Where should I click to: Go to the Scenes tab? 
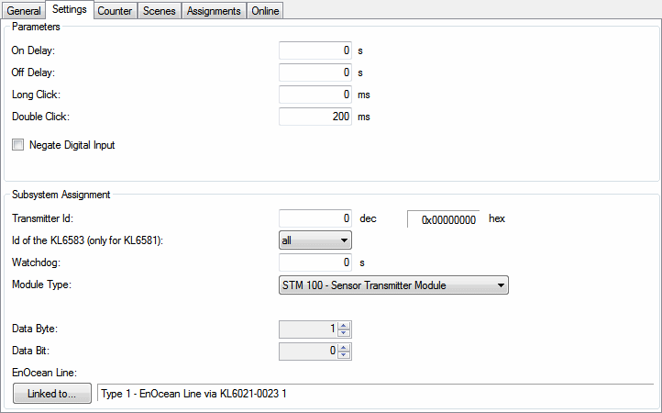[x=160, y=11]
